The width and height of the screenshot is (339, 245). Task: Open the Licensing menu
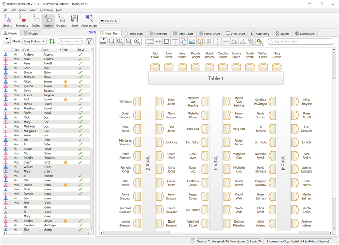[x=46, y=10]
